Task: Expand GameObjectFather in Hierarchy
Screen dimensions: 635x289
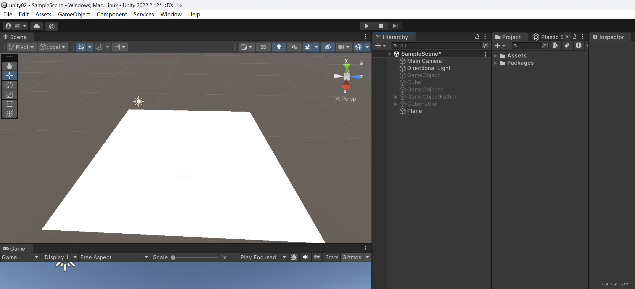Action: coord(396,97)
